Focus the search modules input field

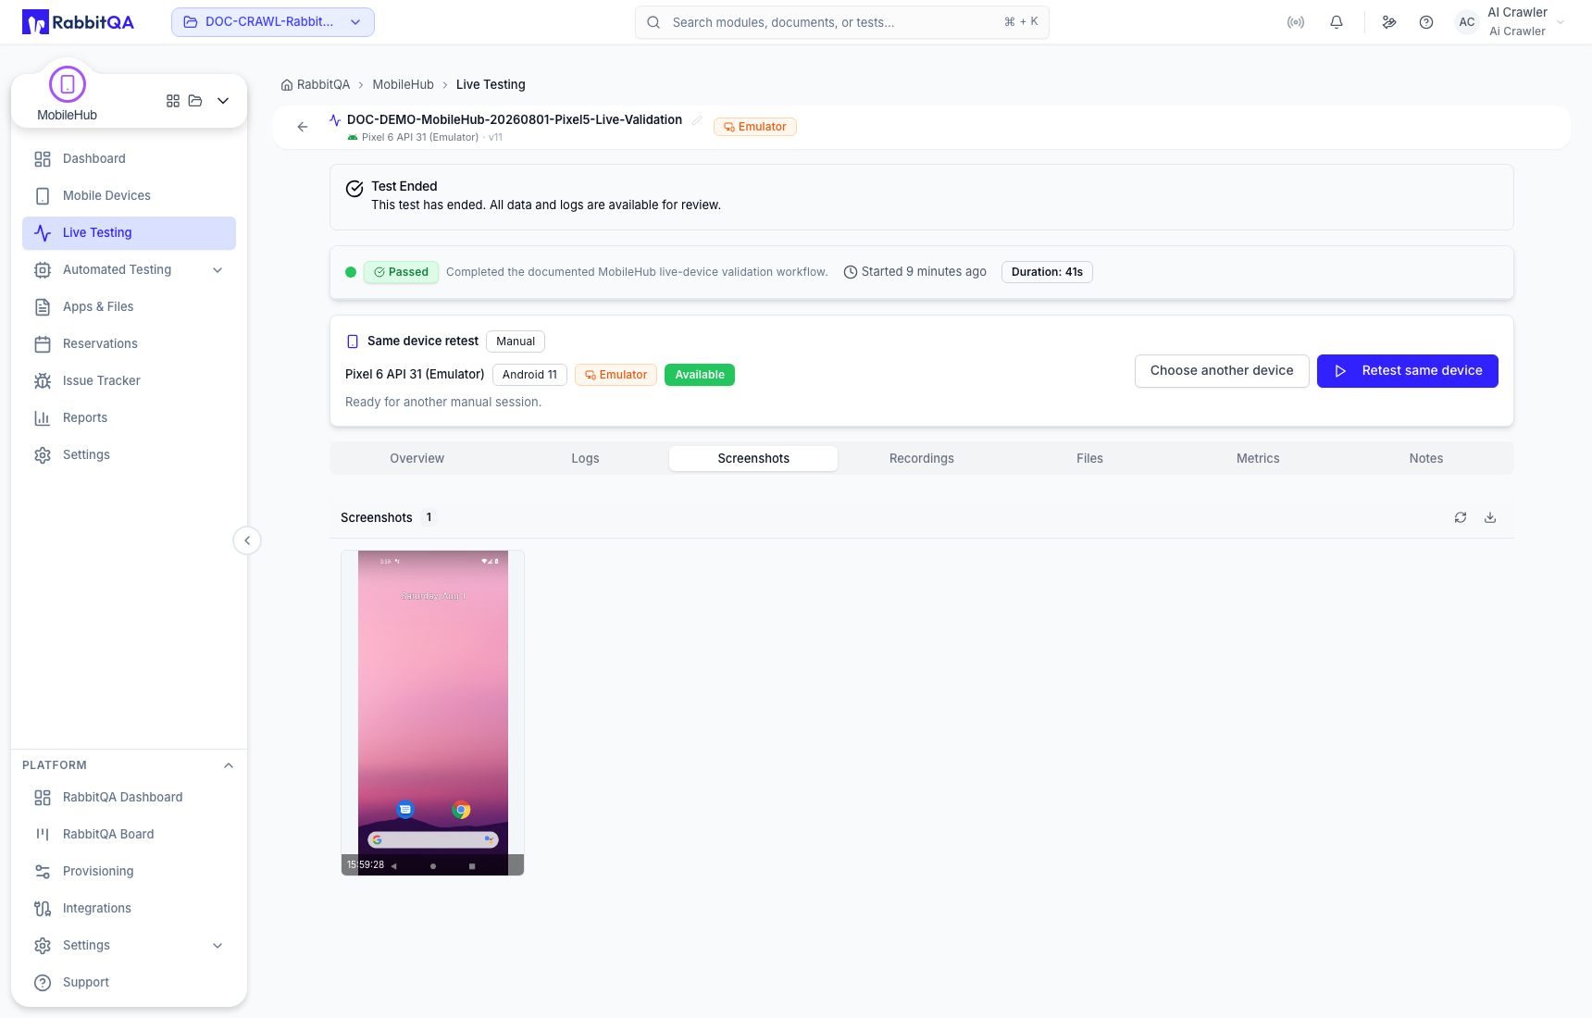[842, 22]
